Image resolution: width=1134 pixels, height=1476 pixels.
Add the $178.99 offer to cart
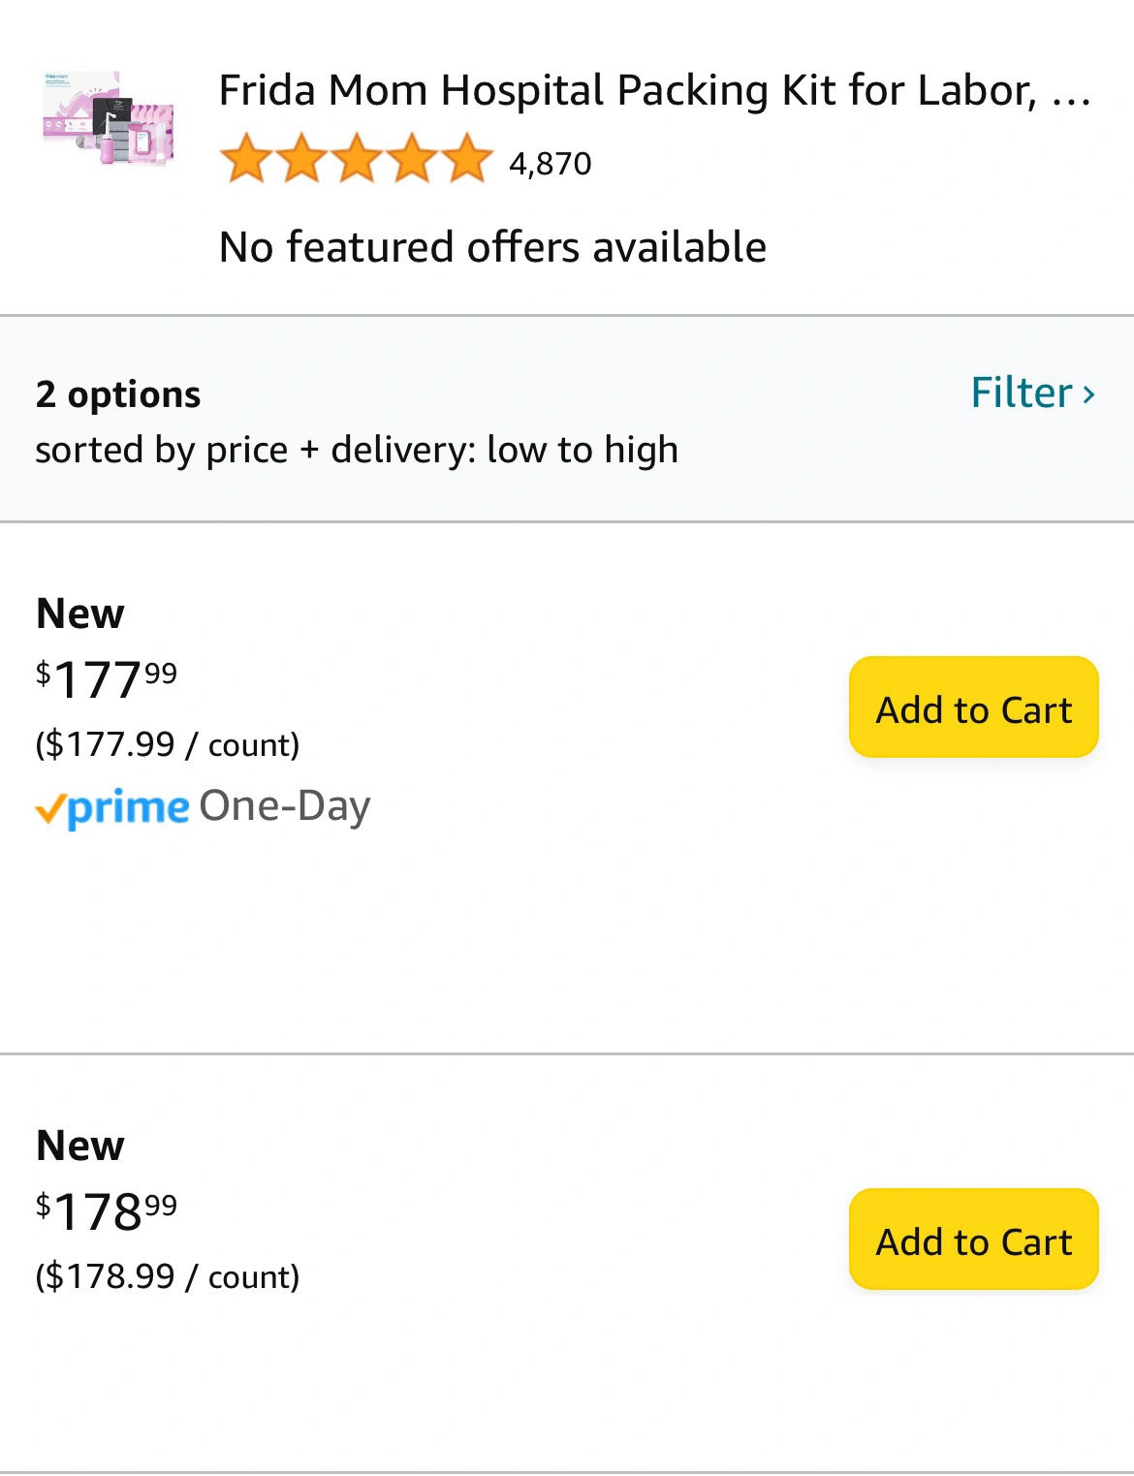973,1240
